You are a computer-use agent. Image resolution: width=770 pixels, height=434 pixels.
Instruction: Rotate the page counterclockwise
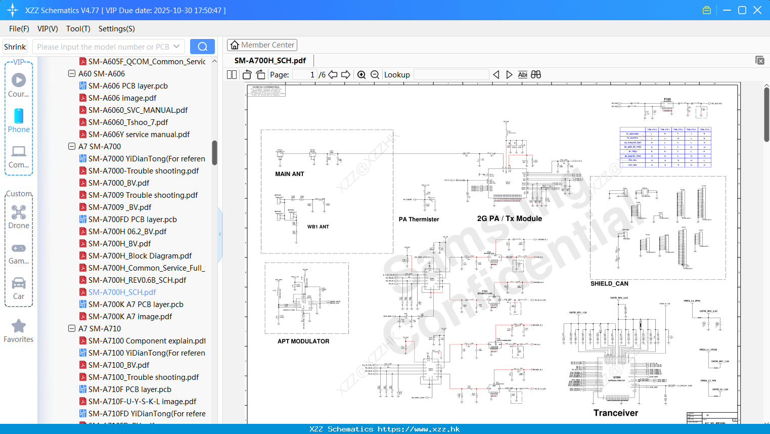pos(247,74)
